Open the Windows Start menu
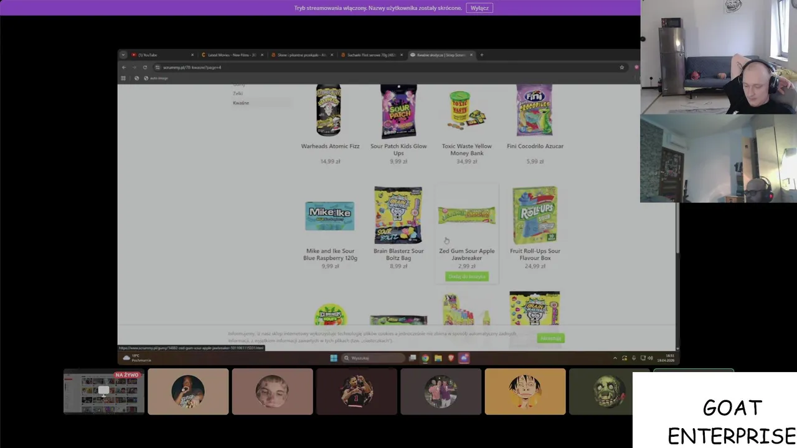Screen dimensions: 797x448 click(334, 358)
